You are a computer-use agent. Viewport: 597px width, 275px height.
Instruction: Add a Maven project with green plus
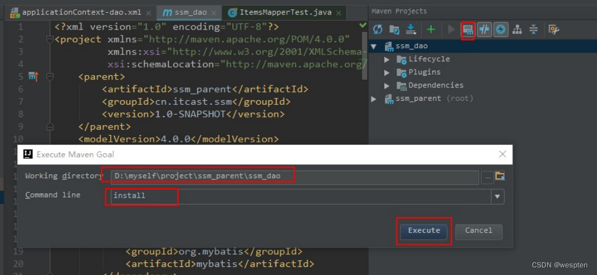(431, 30)
